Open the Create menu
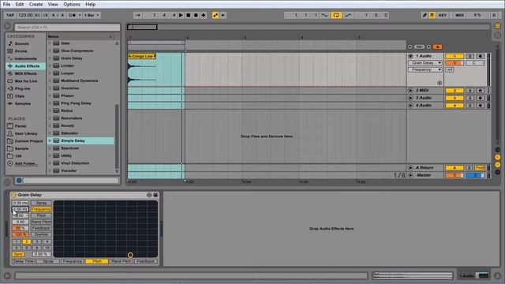The image size is (505, 284). coord(36,4)
